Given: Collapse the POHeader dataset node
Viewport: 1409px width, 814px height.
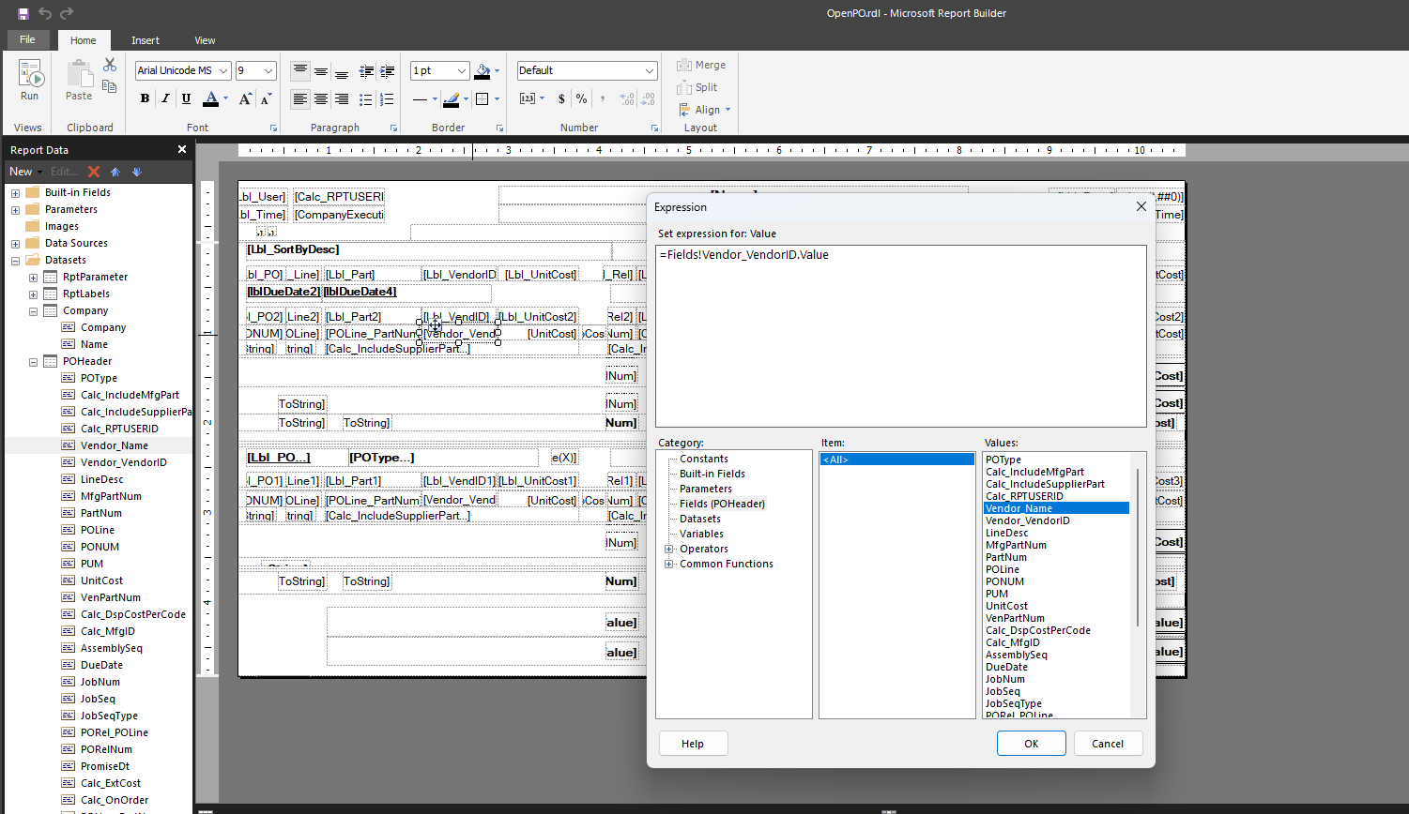Looking at the screenshot, I should click(34, 362).
